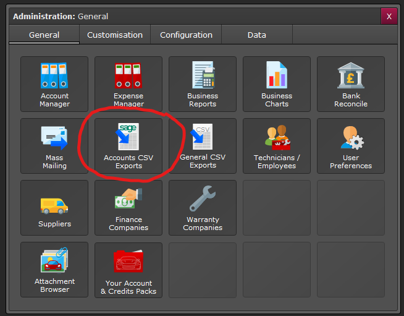Open Your Account & Credits Packs
404x316 pixels.
tap(128, 270)
